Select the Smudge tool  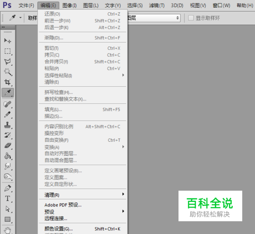click(8, 166)
